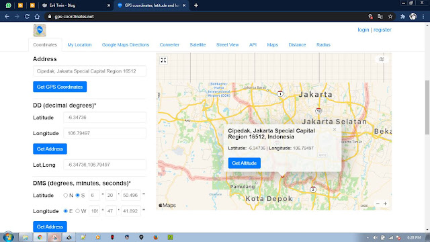Open the Street View tab
The image size is (430, 242).
pyautogui.click(x=227, y=45)
